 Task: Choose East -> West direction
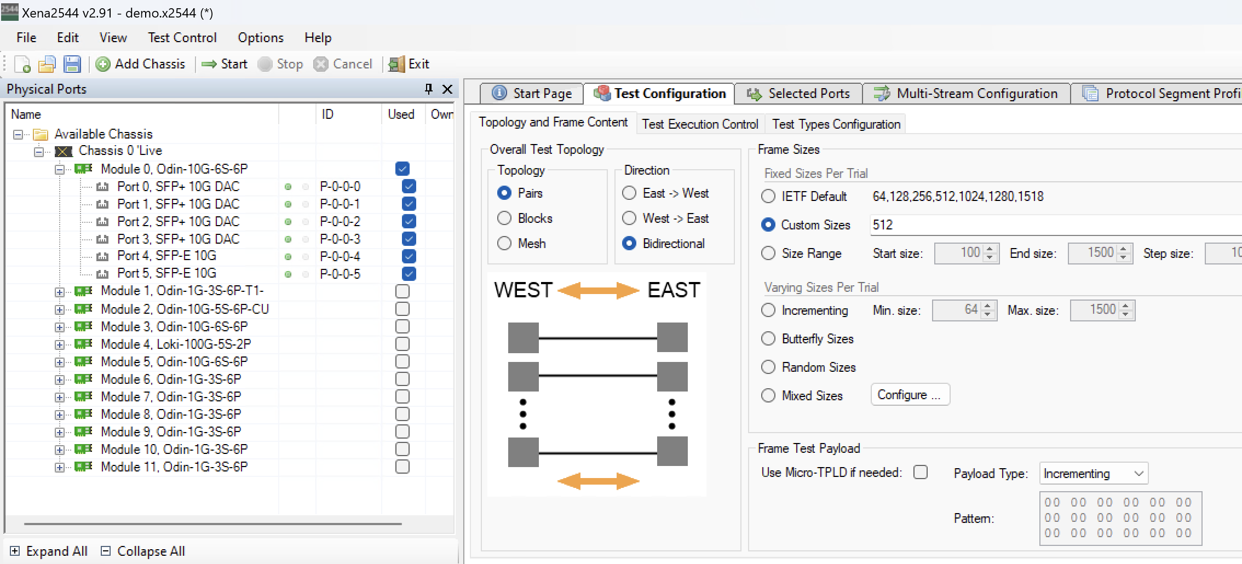(x=629, y=193)
